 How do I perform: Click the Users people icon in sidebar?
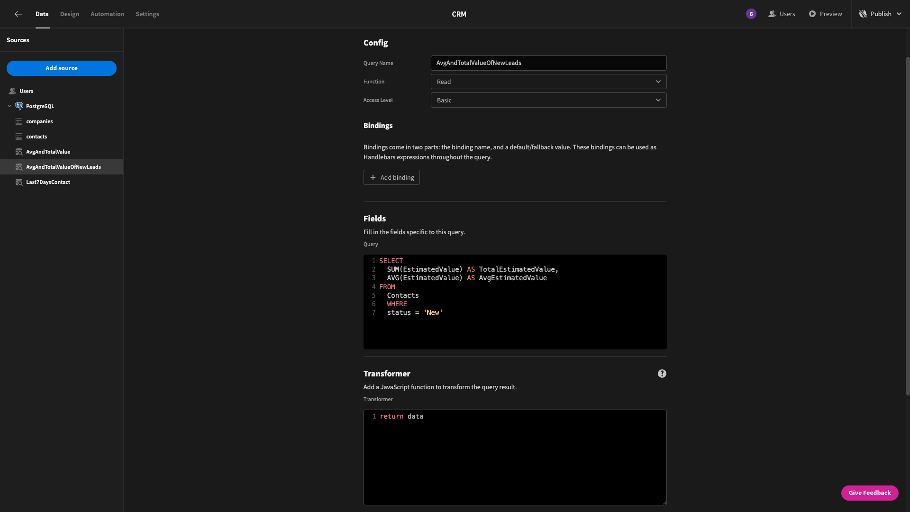(12, 91)
